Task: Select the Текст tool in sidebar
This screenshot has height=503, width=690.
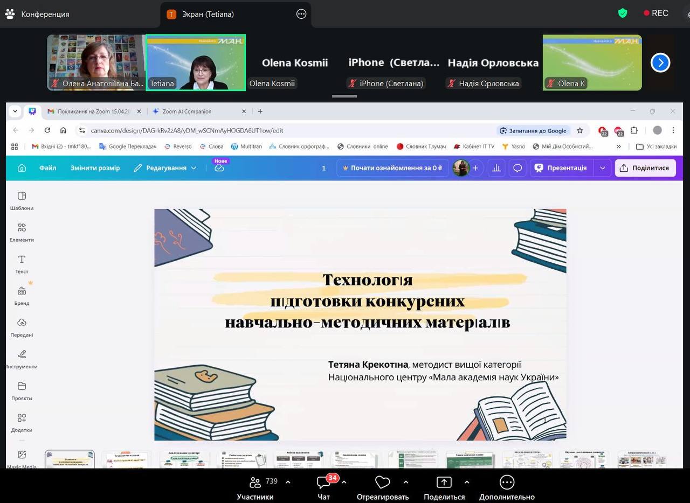Action: pos(22,264)
